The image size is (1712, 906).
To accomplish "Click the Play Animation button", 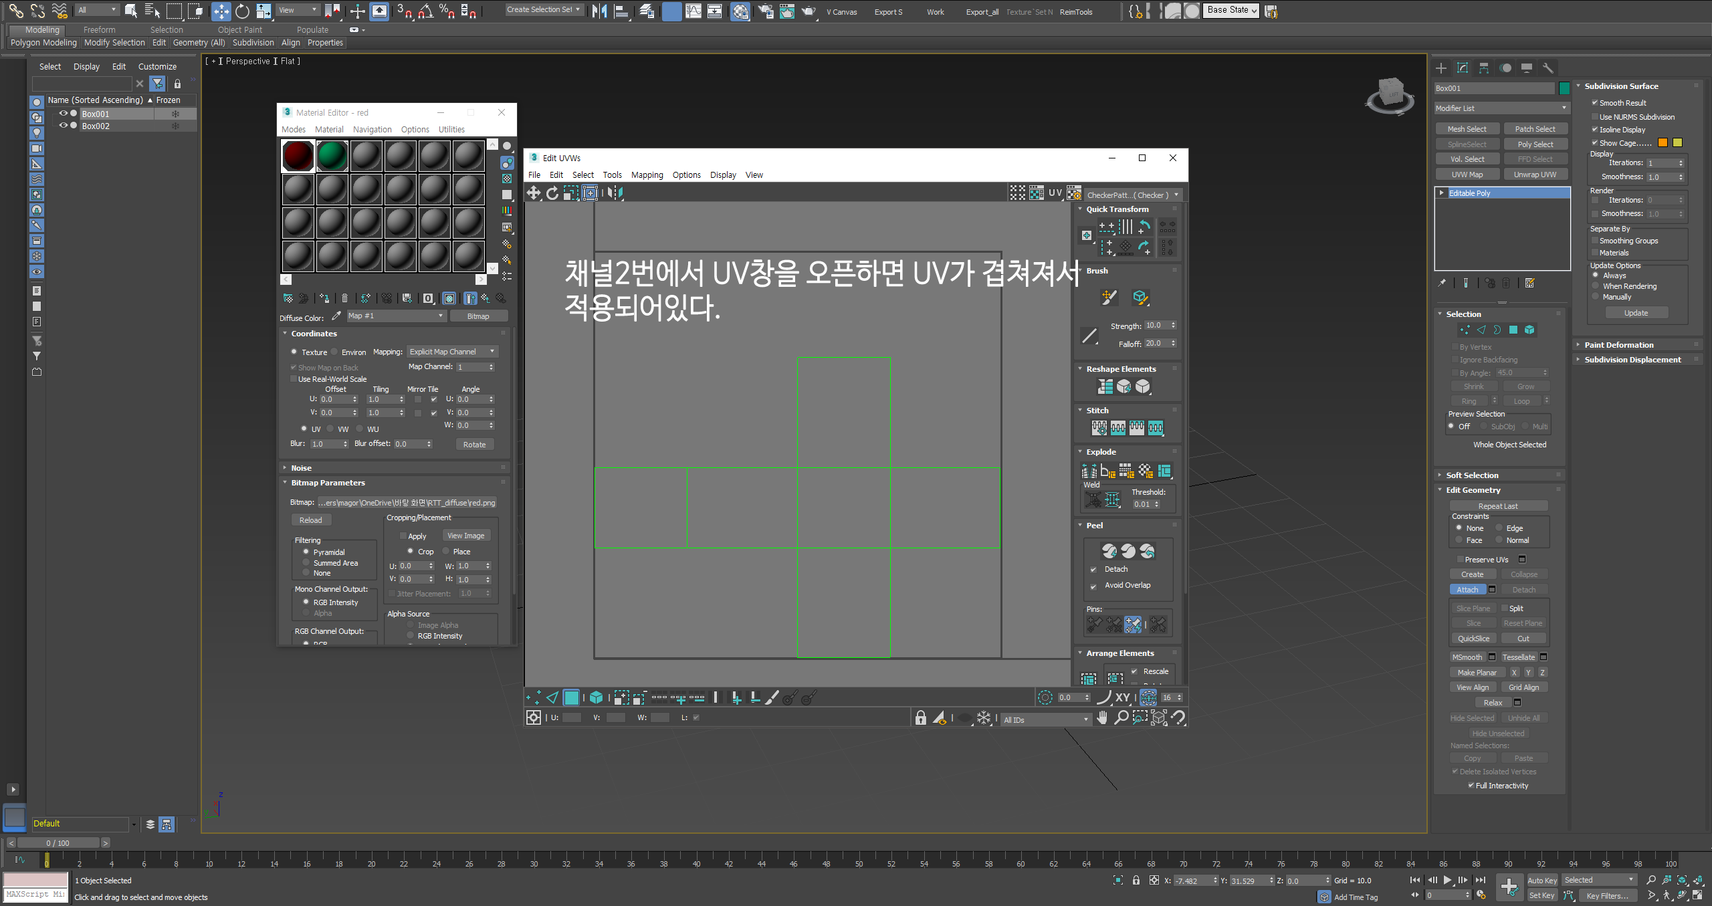I will pyautogui.click(x=1448, y=881).
